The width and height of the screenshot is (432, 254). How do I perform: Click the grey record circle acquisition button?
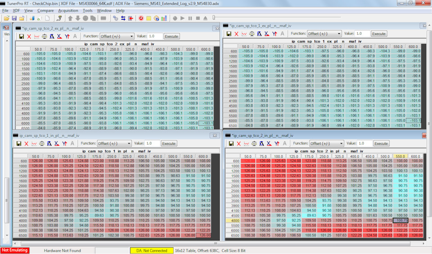pyautogui.click(x=175, y=18)
